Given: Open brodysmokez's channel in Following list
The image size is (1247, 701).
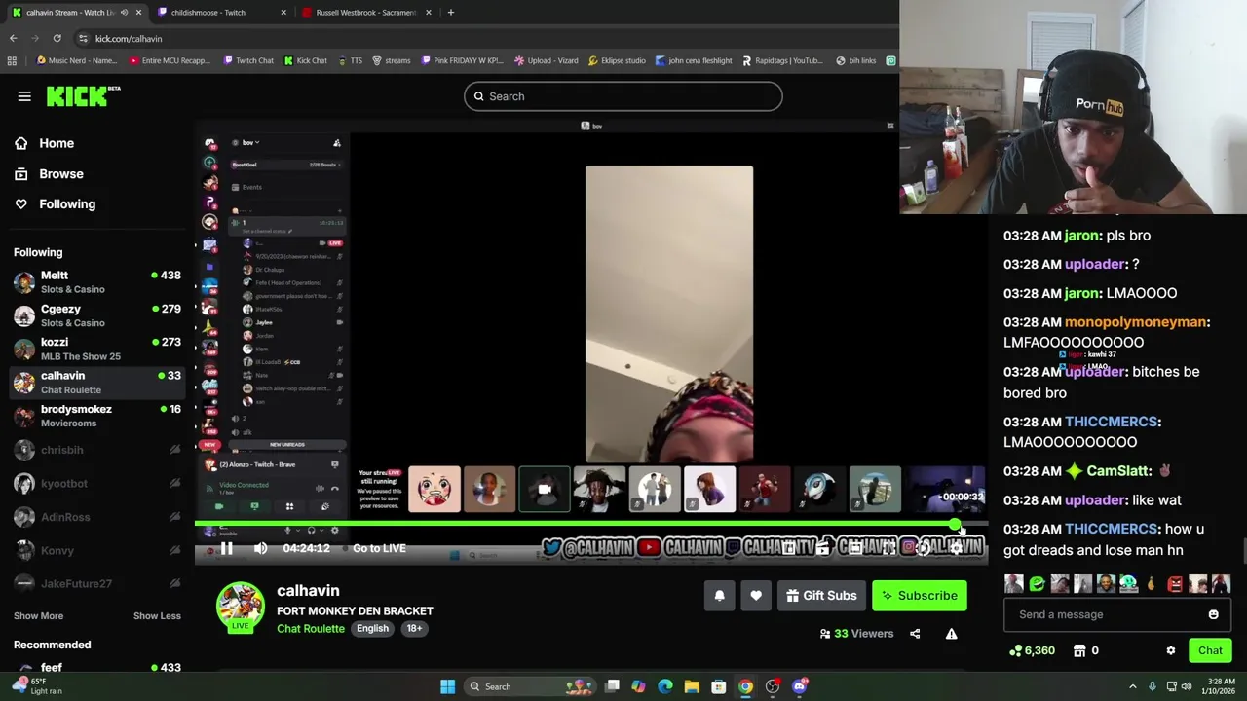Looking at the screenshot, I should click(97, 416).
